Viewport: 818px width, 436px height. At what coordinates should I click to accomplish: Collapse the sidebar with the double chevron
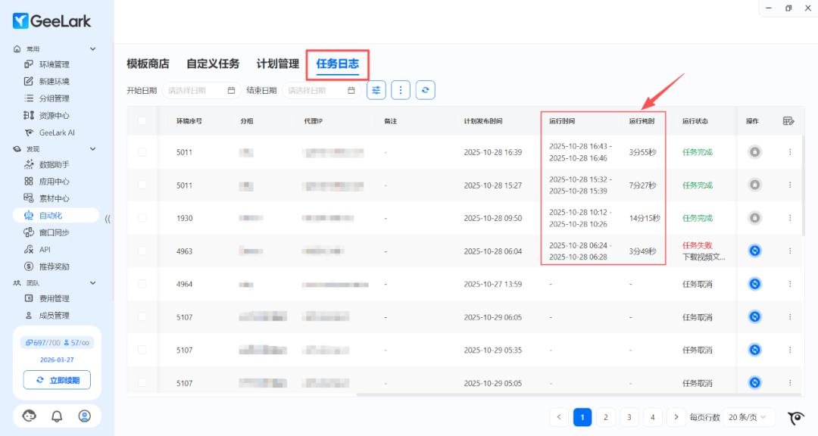[108, 219]
